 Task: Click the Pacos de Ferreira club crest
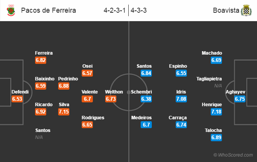(11, 10)
